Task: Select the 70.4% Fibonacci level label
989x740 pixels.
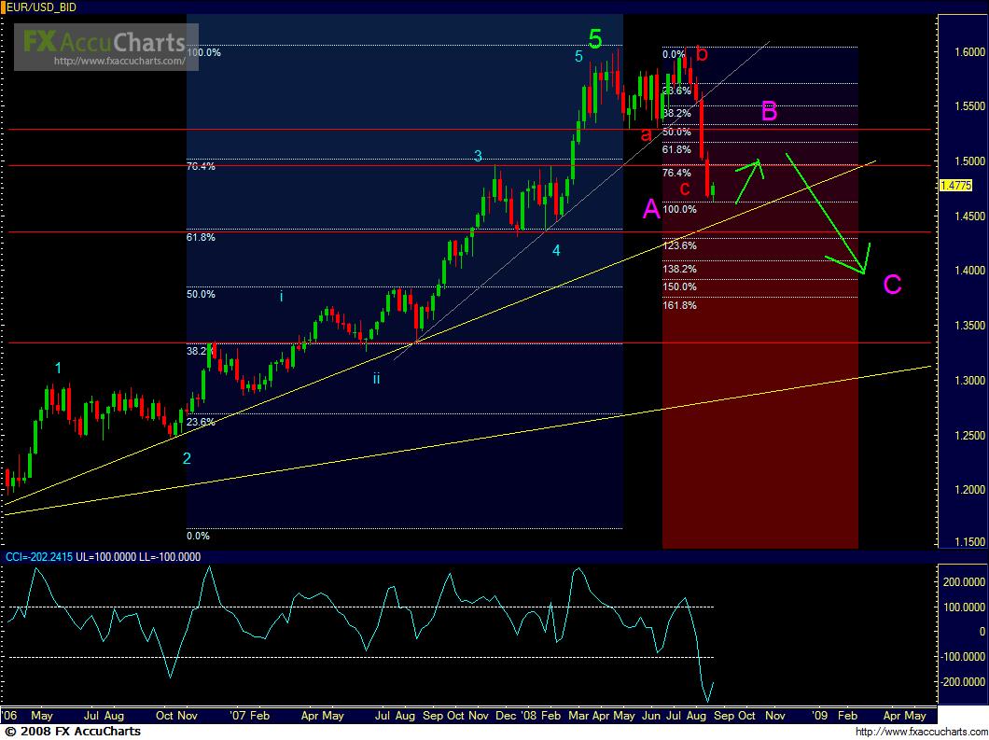Action: tap(202, 168)
